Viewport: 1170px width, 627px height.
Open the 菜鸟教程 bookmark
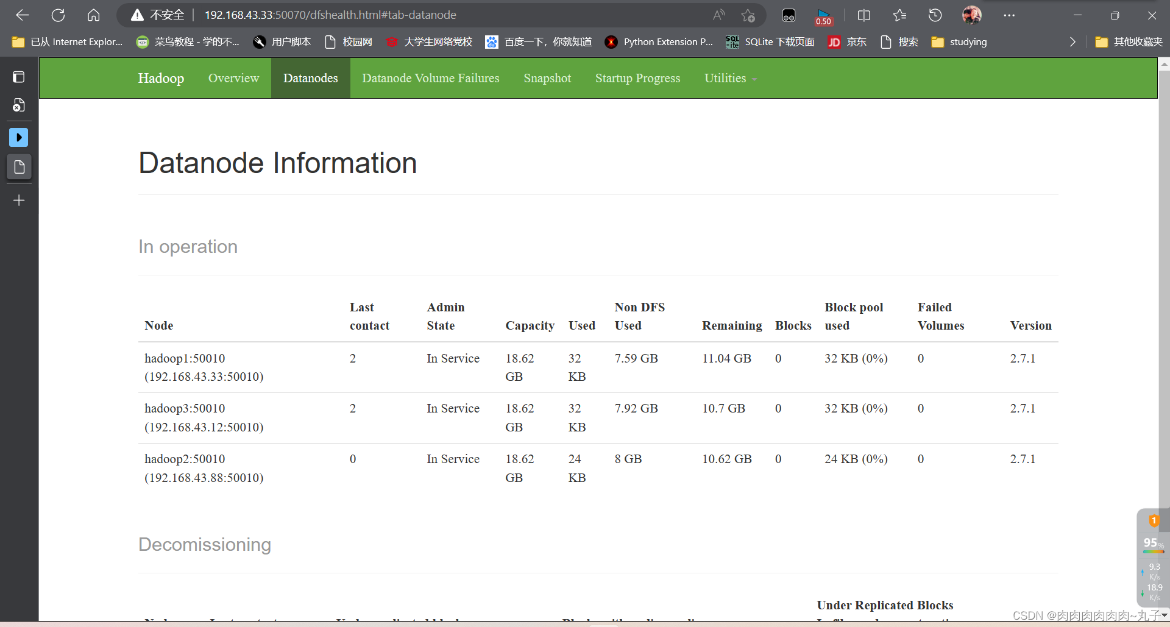(188, 42)
